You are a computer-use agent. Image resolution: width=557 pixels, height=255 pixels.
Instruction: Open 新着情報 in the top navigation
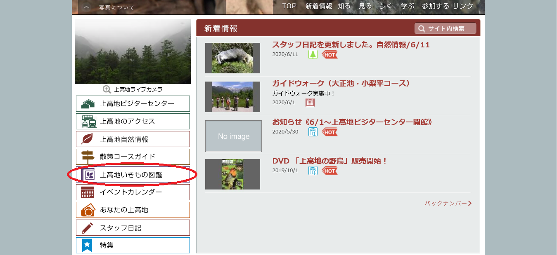click(318, 6)
